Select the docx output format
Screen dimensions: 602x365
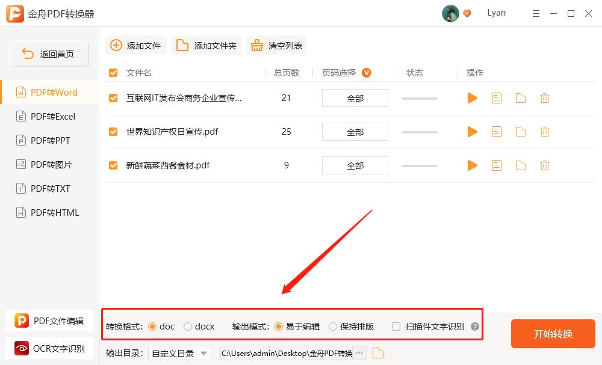pos(187,327)
